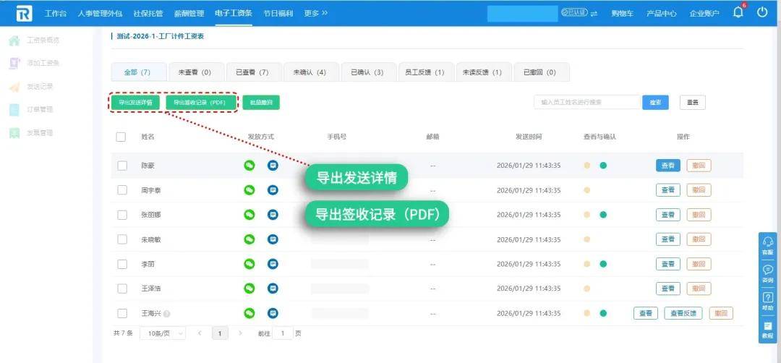Open 社保托管 in top navigation
Image resolution: width=781 pixels, height=363 pixels.
(x=148, y=14)
